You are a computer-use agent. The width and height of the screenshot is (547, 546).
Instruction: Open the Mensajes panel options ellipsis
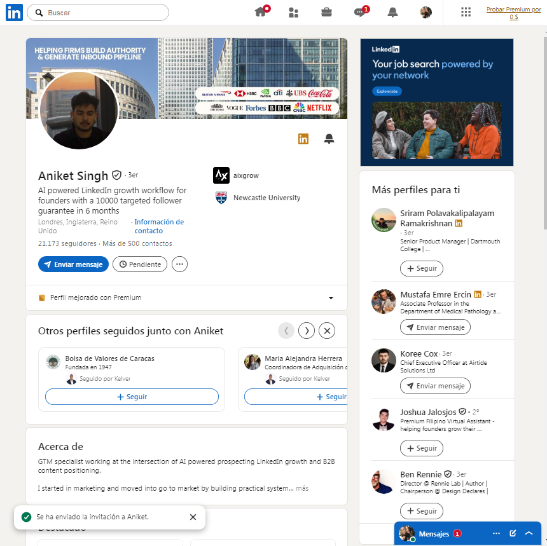(496, 533)
